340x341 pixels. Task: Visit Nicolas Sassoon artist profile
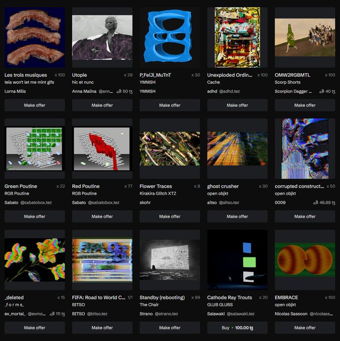291,314
